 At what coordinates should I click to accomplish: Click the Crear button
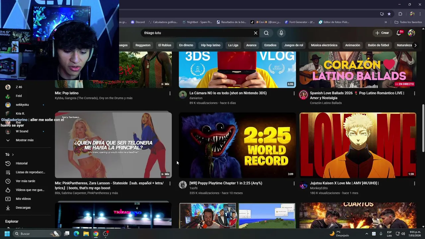[x=382, y=33]
